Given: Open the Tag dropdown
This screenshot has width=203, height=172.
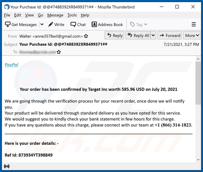Looking at the screenshot, I should point(139,25).
